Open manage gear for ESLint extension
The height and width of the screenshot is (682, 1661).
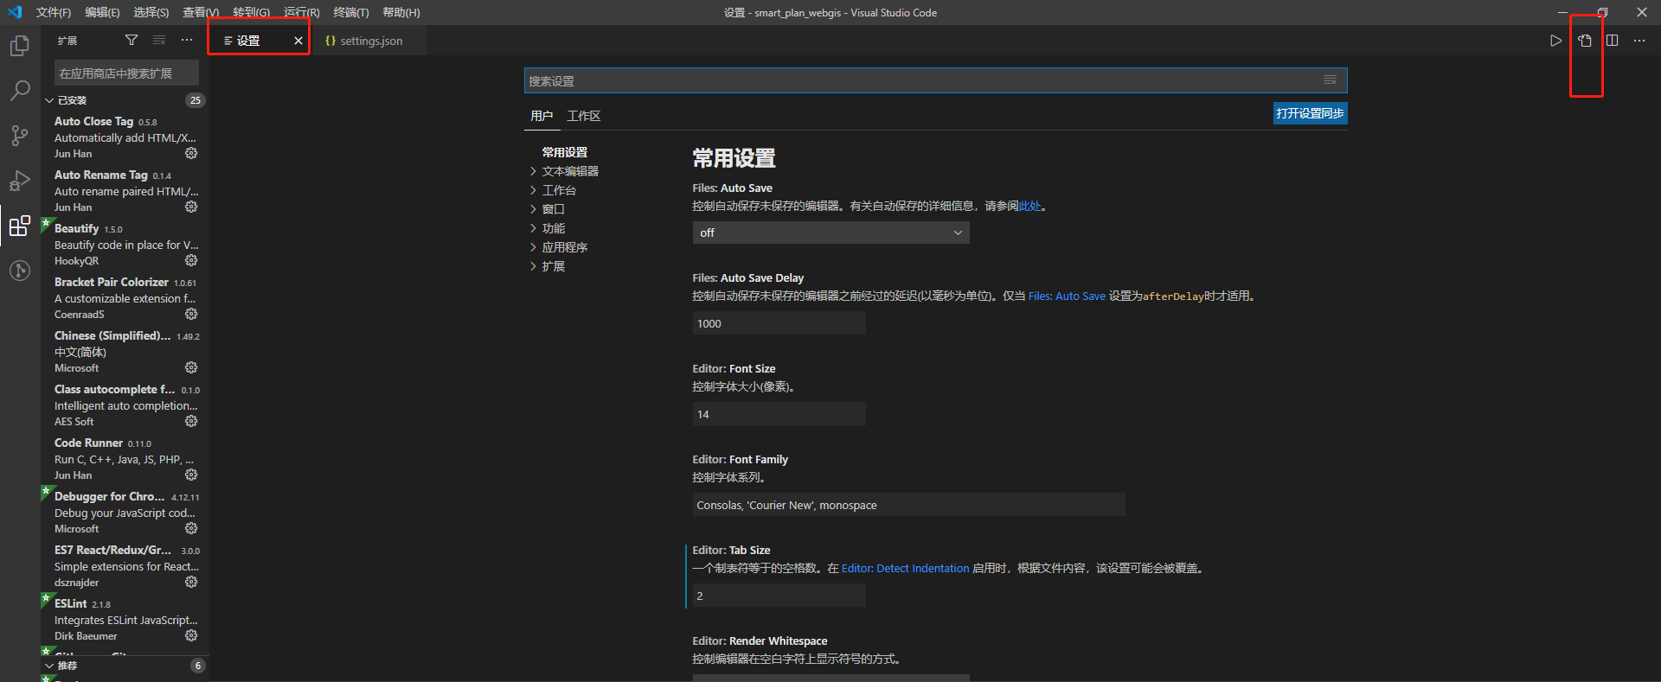tap(191, 635)
